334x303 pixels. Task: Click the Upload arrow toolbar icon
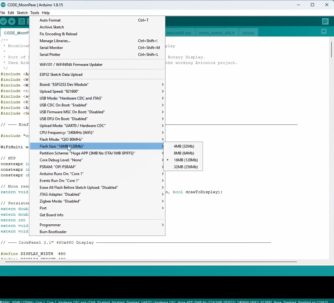point(12,21)
